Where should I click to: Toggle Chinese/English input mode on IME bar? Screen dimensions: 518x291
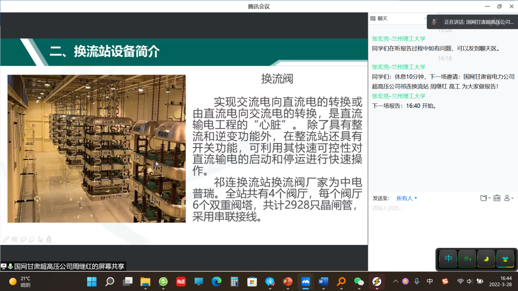[x=448, y=259]
